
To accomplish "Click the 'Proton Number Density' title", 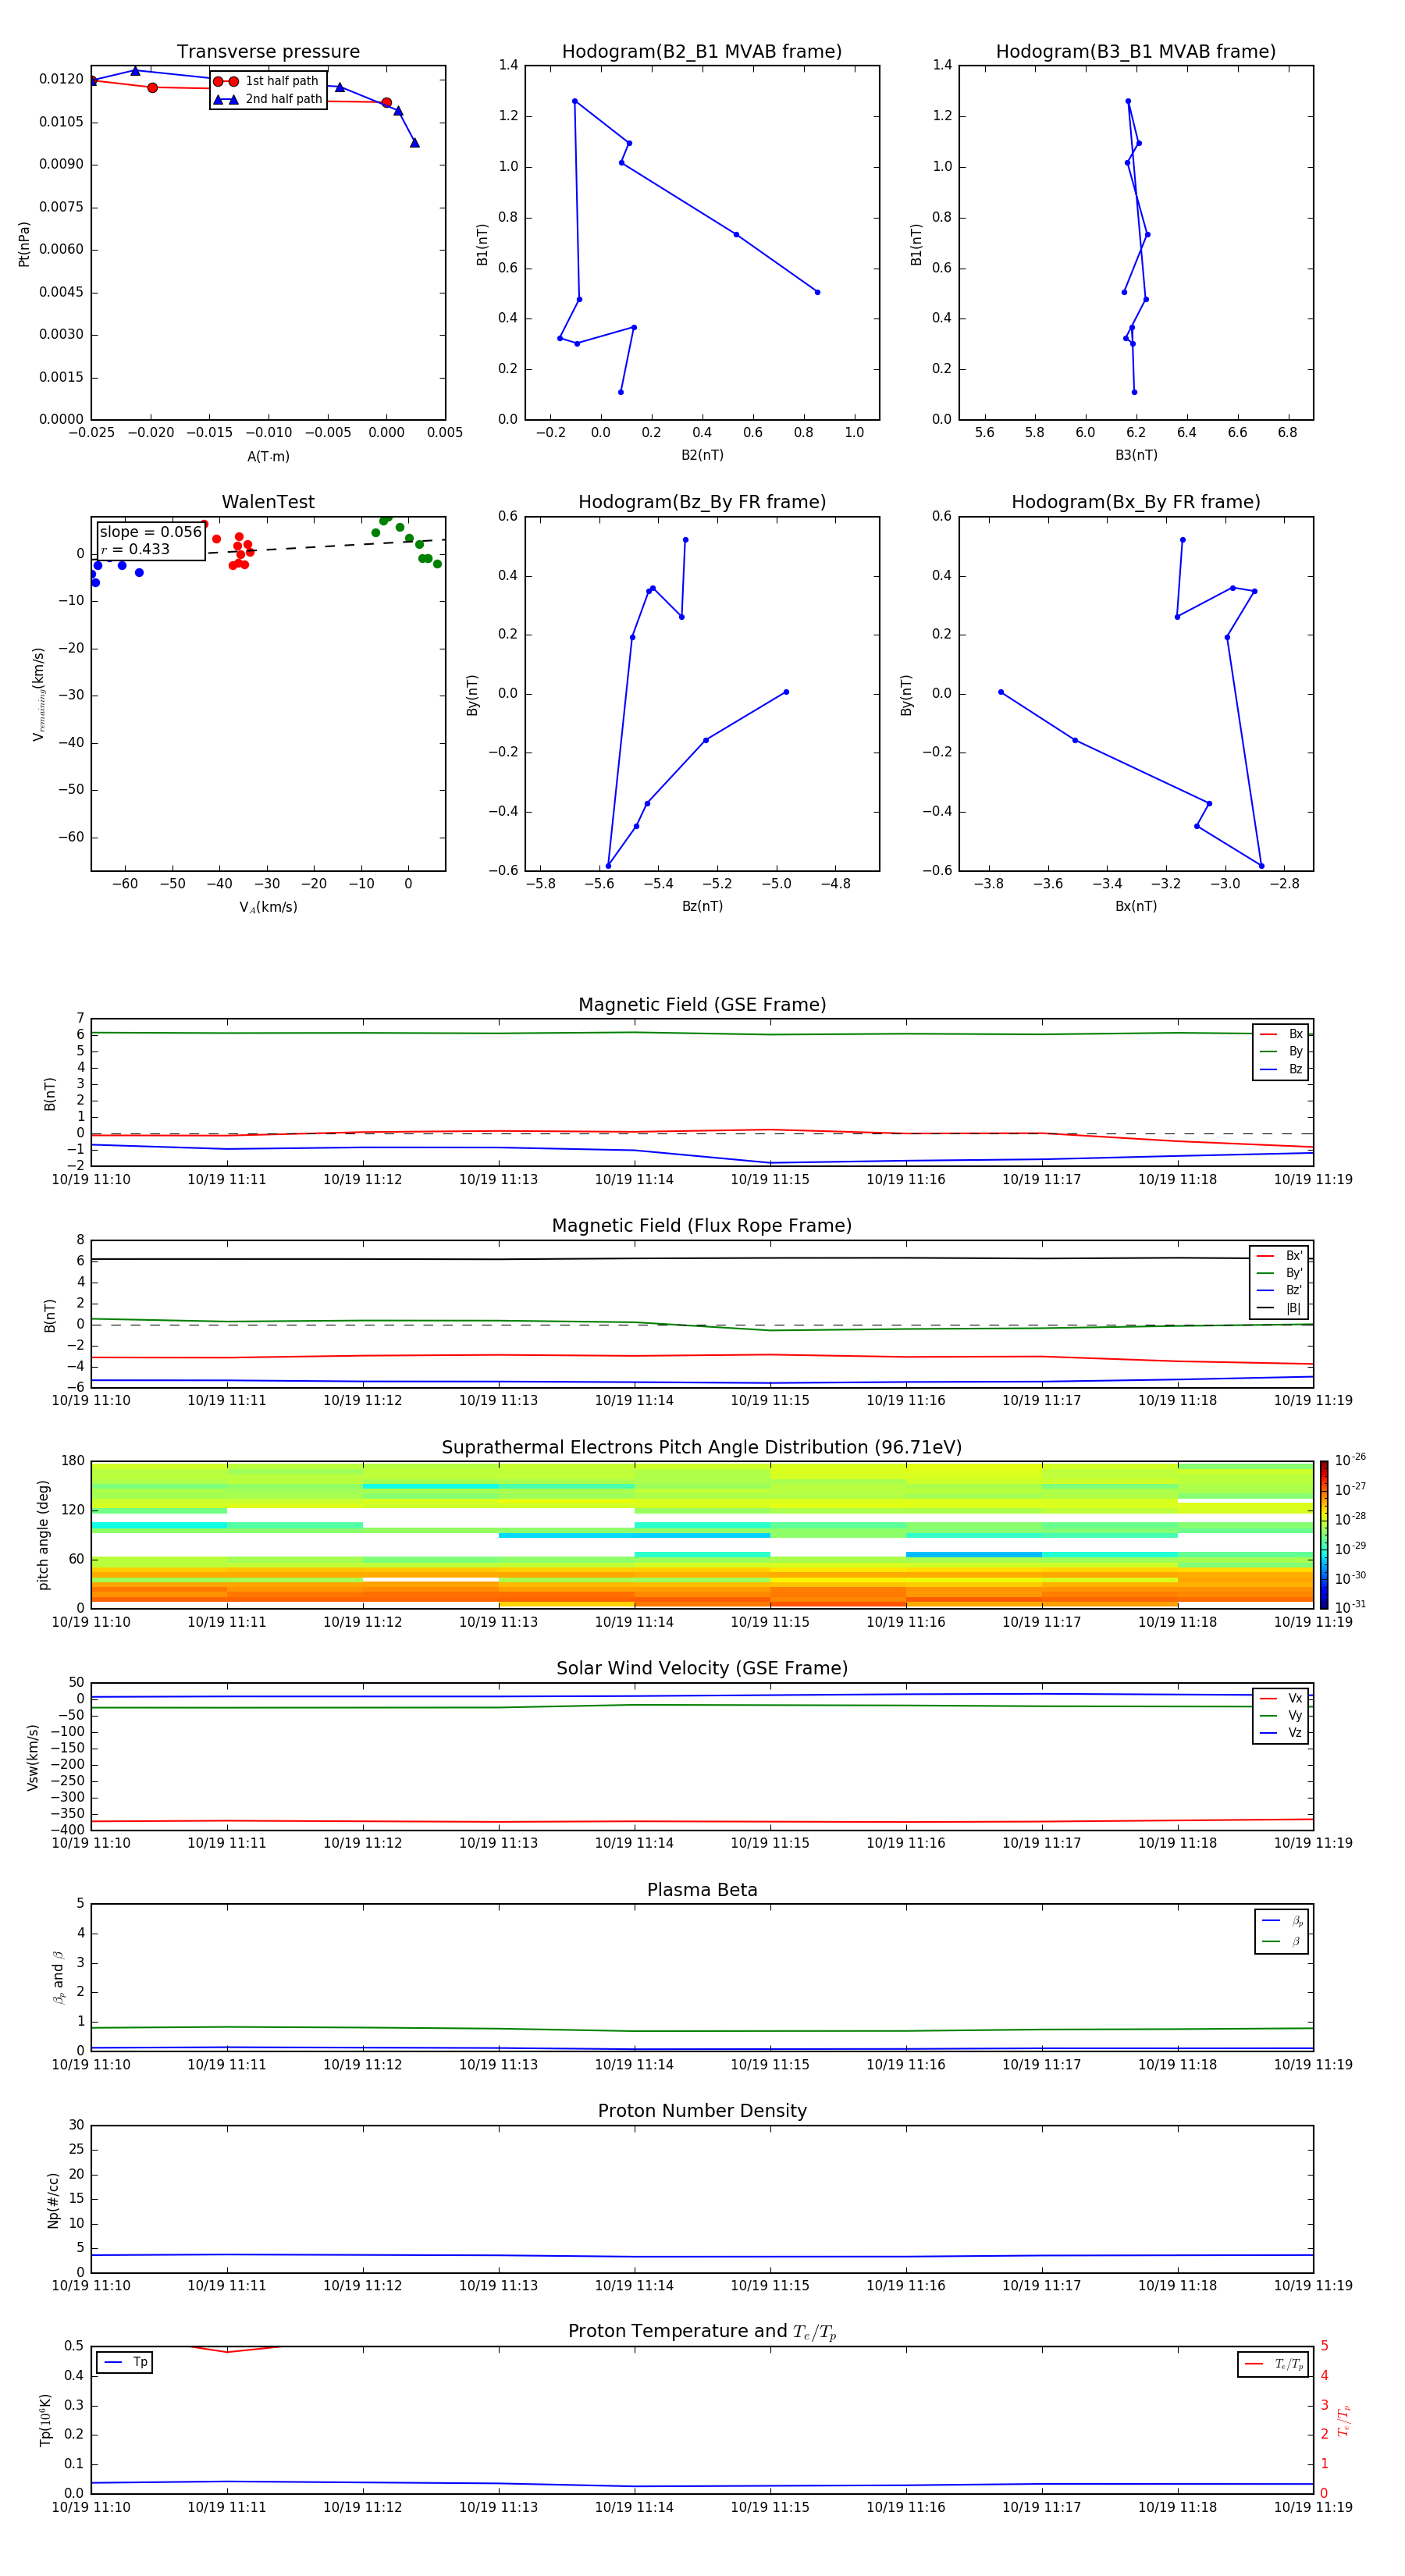I will [x=702, y=2111].
